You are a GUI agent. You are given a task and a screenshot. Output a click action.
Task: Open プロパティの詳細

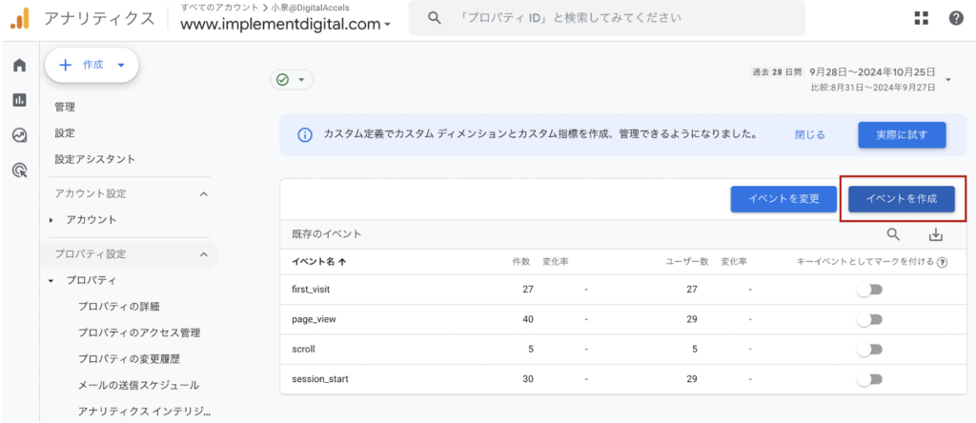coord(121,306)
